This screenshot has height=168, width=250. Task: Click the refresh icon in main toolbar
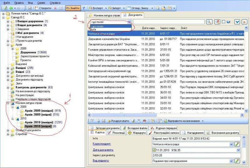[x=5, y=8]
